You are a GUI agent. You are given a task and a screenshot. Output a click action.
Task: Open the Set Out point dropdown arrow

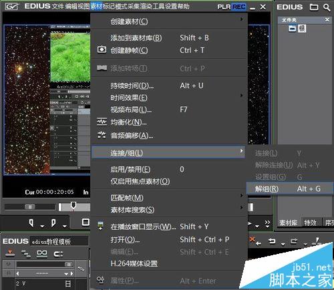65,227
